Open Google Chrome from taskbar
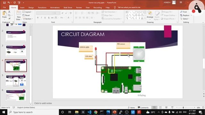The image size is (205, 115). click(96, 112)
